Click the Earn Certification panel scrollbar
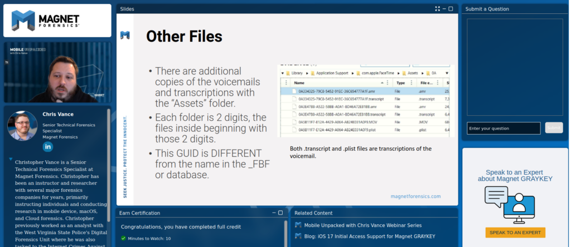The width and height of the screenshot is (571, 247). pos(285,233)
